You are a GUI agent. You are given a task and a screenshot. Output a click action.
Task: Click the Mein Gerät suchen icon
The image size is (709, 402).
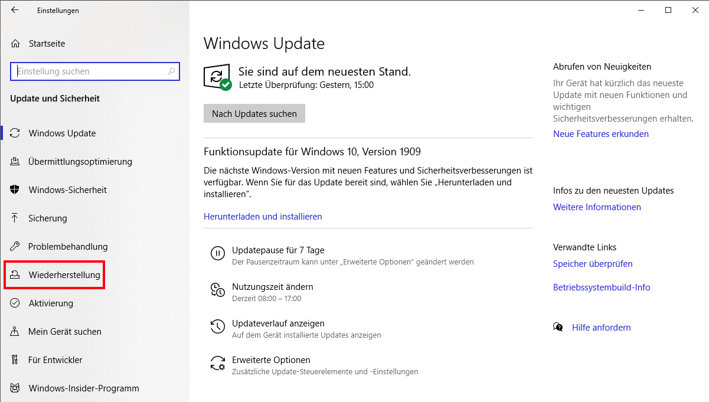click(15, 332)
